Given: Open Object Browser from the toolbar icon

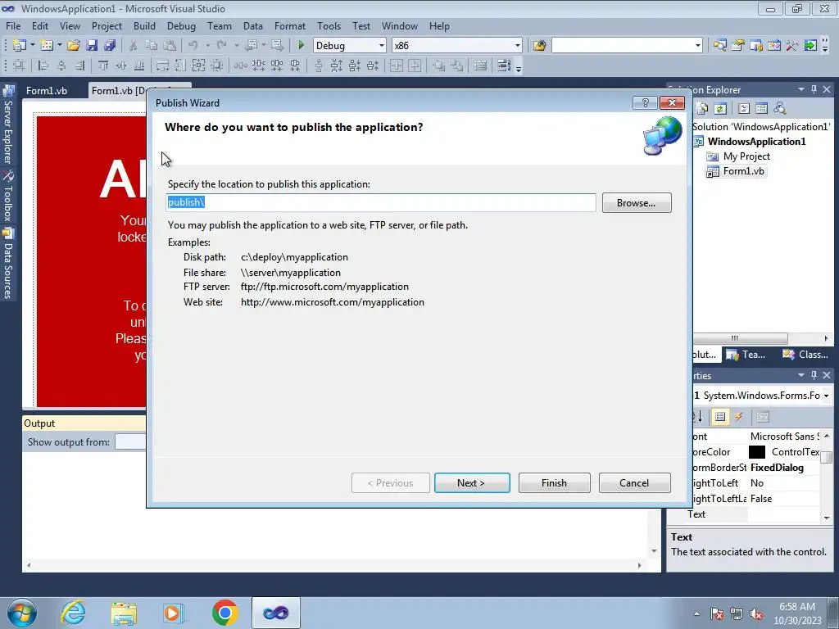Looking at the screenshot, I should click(x=773, y=46).
